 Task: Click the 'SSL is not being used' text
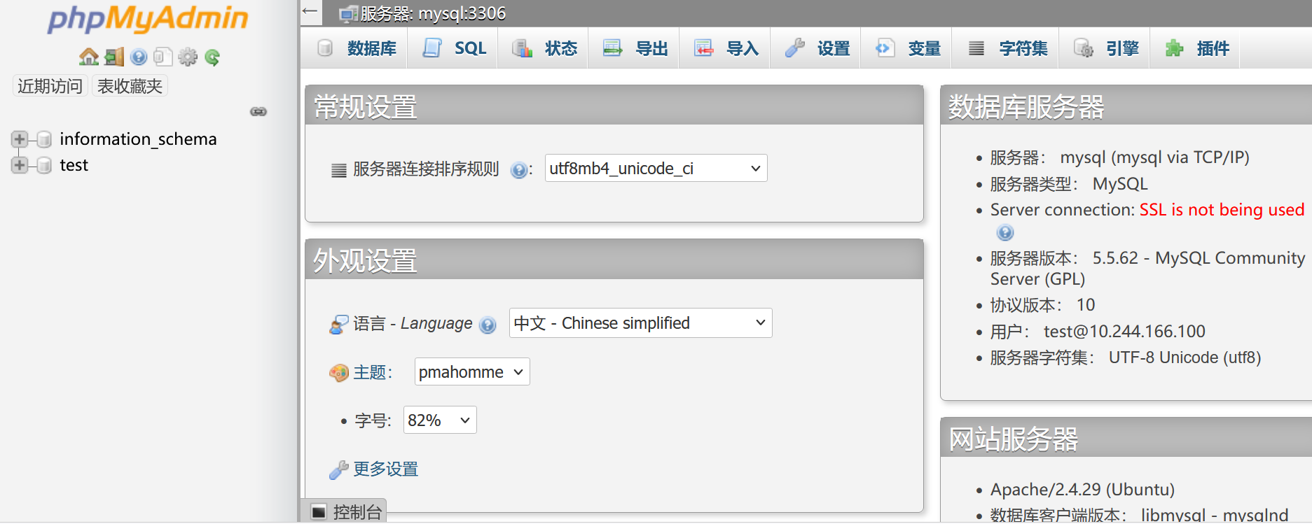[1222, 210]
